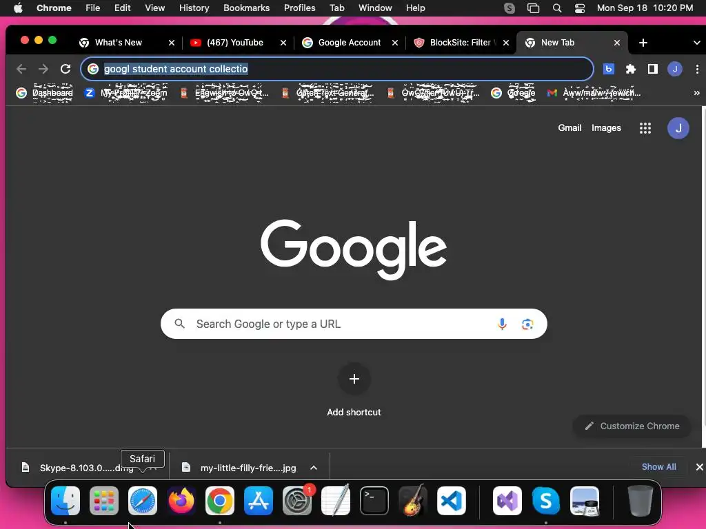Screen dimensions: 706x529
Task: Close the downloads bar
Action: pyautogui.click(x=699, y=467)
